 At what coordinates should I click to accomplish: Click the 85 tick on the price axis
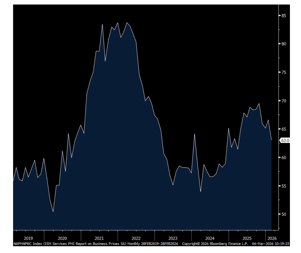pos(283,16)
